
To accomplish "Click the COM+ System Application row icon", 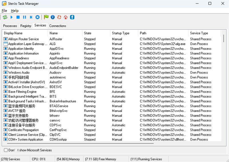I will [x=5, y=139].
